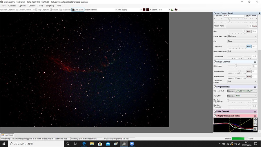Open Zoom app from taskbar

pyautogui.click(x=132, y=144)
